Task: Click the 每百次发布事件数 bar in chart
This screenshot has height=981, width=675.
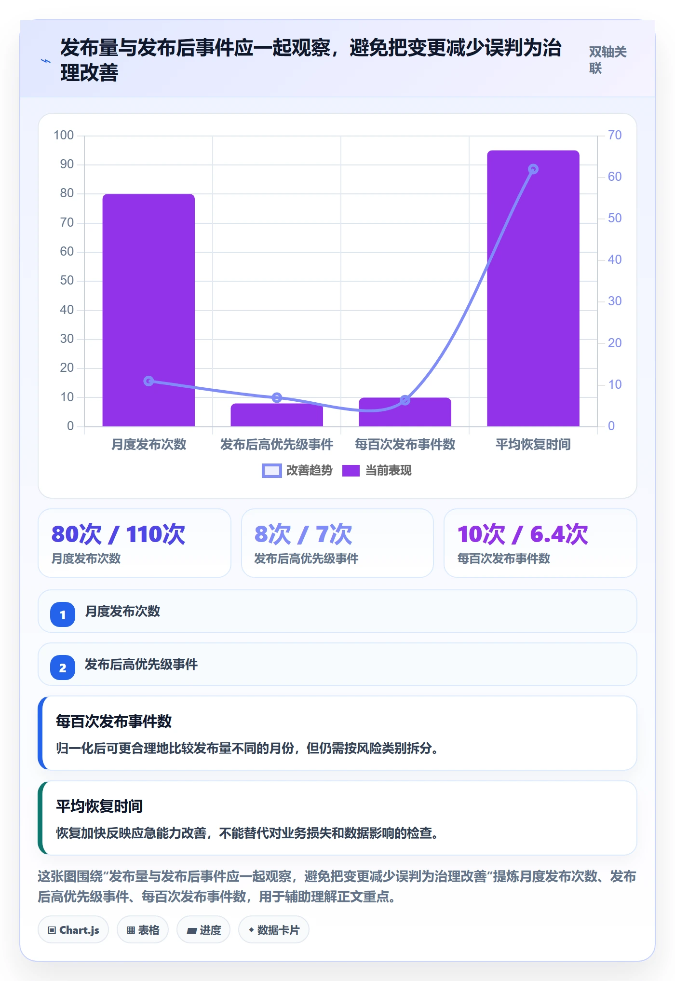Action: pos(405,412)
